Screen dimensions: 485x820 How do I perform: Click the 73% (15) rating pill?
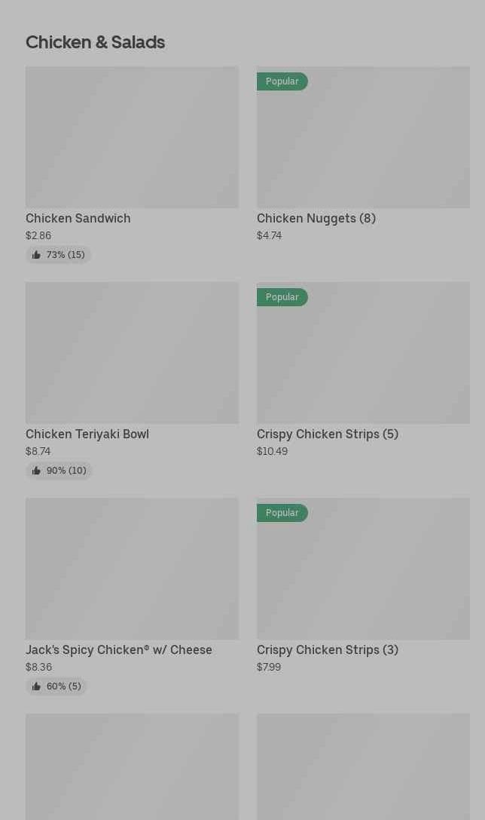59,255
